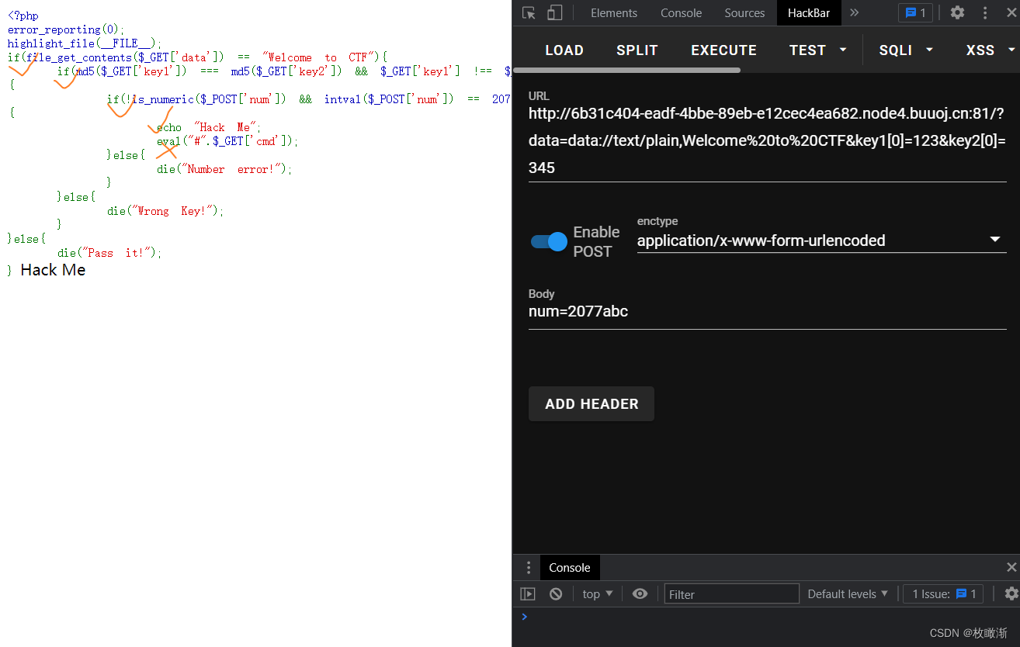The height and width of the screenshot is (647, 1020).
Task: Click HackBar EXECUTE button
Action: click(x=723, y=50)
